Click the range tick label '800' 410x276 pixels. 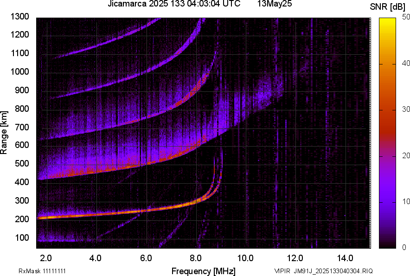coord(22,109)
